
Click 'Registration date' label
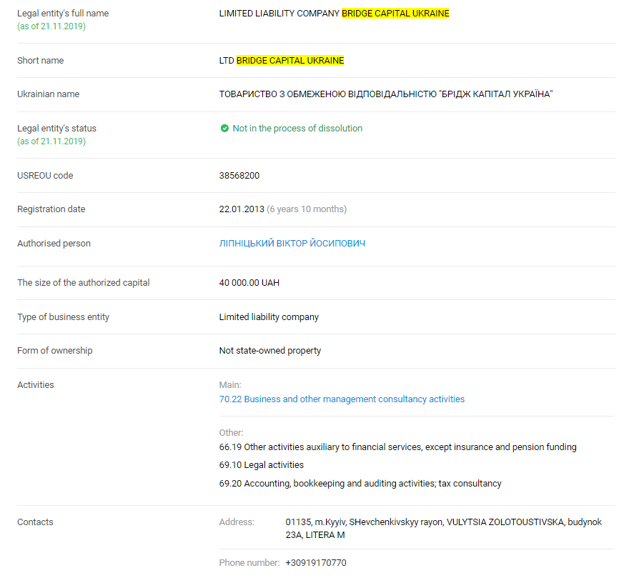[x=51, y=209]
